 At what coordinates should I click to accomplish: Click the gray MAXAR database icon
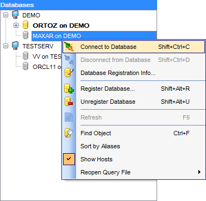click(x=26, y=35)
